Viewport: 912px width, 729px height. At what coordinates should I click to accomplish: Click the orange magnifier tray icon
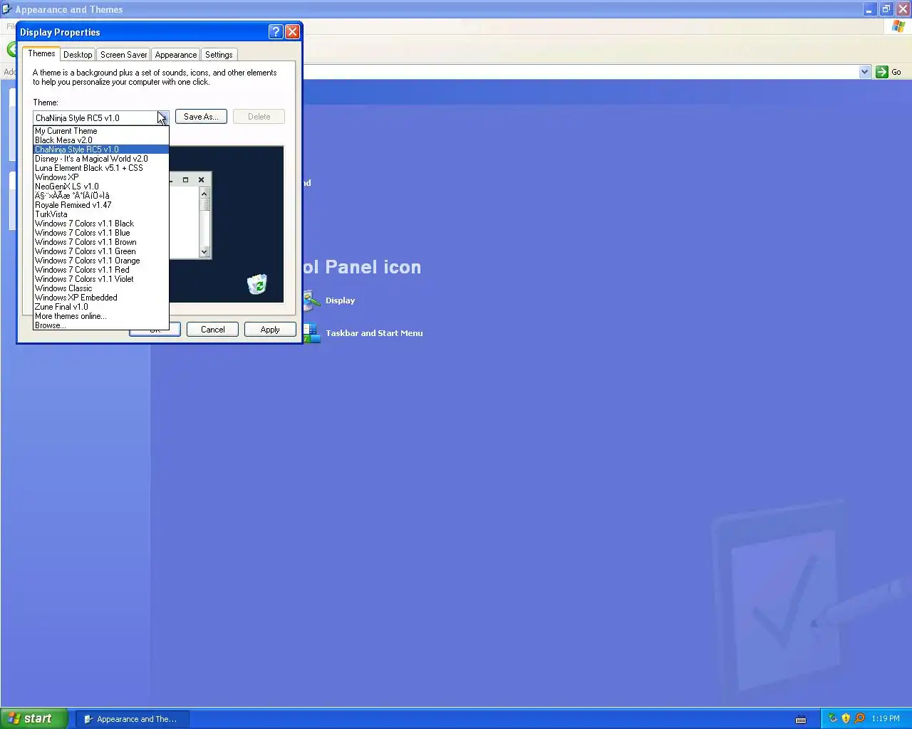click(859, 718)
